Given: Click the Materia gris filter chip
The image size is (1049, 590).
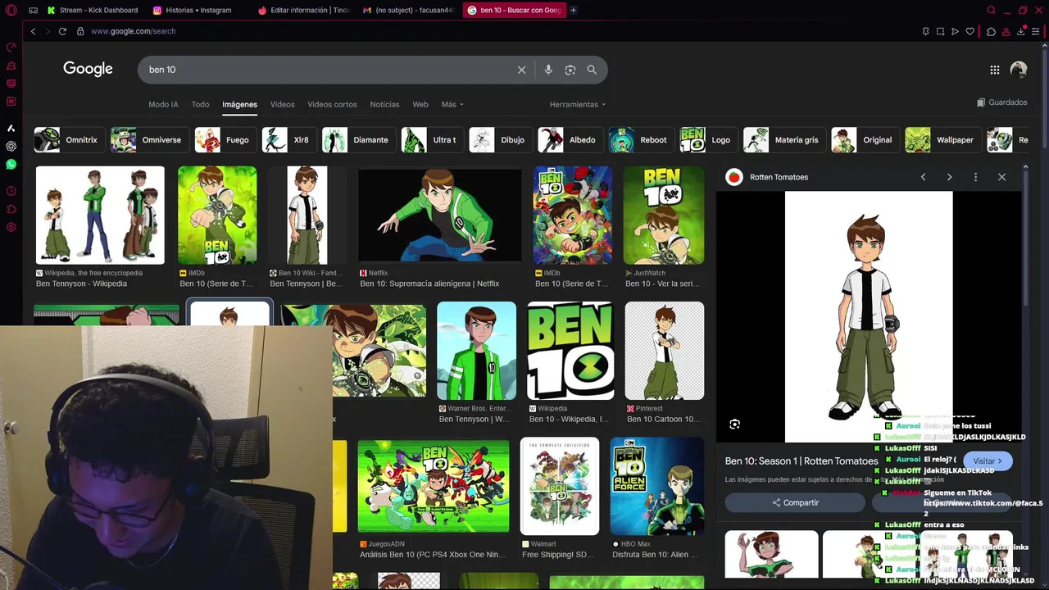Looking at the screenshot, I should [x=784, y=140].
